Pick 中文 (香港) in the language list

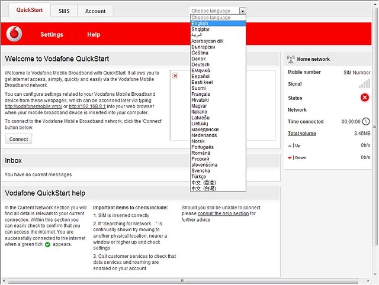(x=218, y=183)
